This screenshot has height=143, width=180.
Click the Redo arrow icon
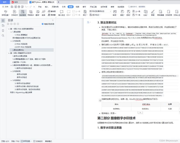point(30,7)
